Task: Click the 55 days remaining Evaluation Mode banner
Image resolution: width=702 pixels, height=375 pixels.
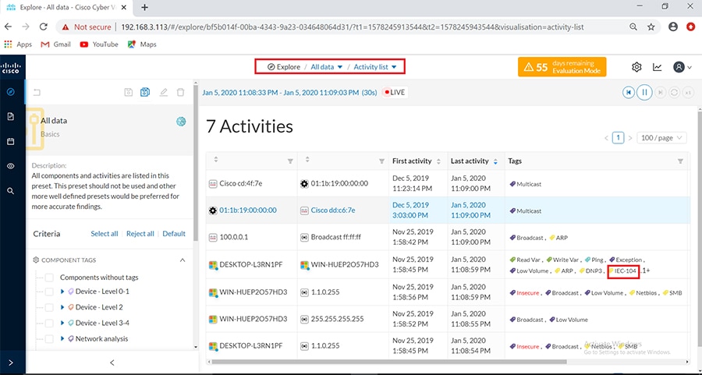Action: (x=562, y=67)
